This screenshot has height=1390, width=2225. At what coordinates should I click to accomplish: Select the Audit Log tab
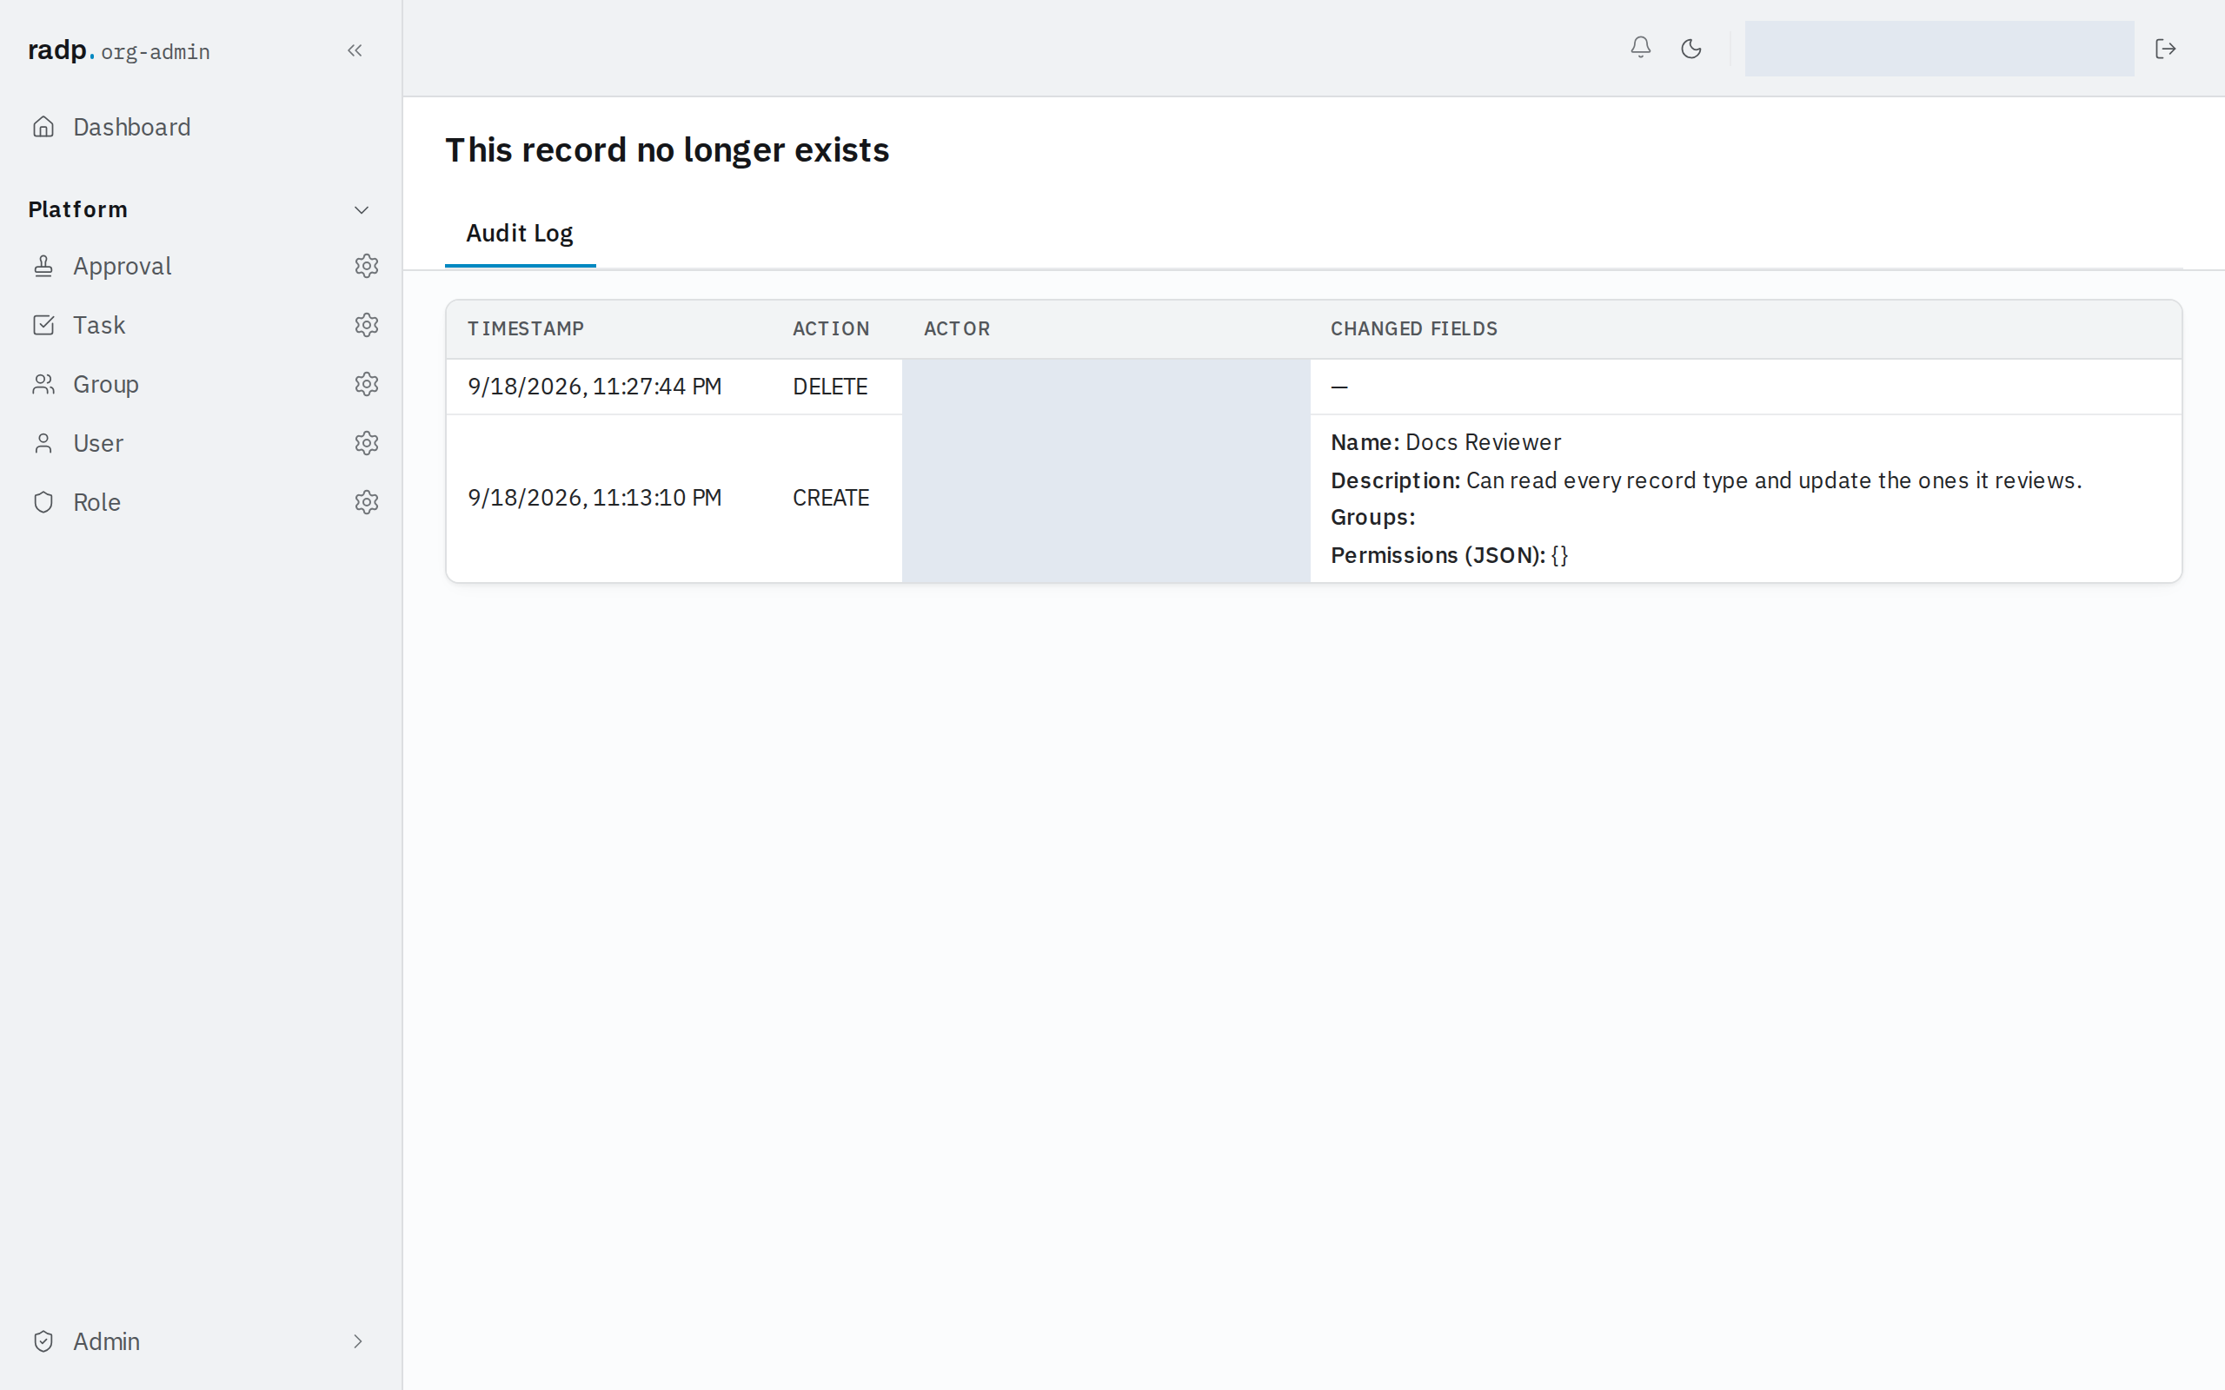(x=520, y=234)
